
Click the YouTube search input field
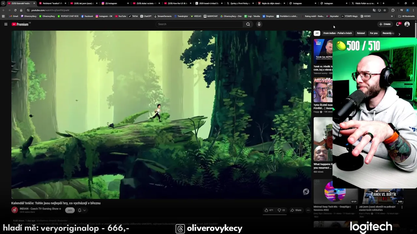point(199,24)
